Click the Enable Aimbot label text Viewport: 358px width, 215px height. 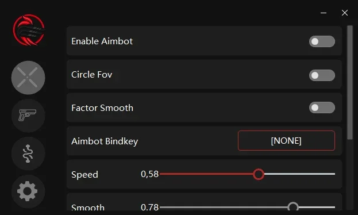click(x=102, y=41)
